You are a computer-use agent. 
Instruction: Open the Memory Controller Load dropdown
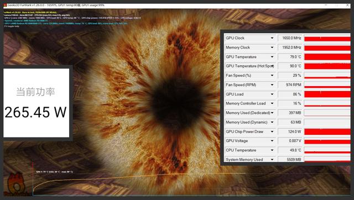click(272, 103)
